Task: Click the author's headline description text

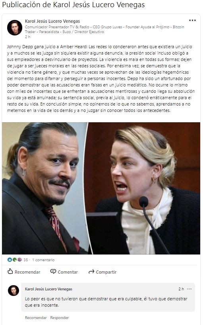Action: click(x=104, y=29)
